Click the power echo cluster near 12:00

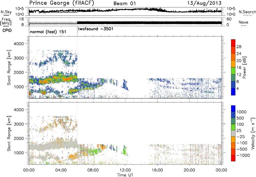tap(125, 85)
